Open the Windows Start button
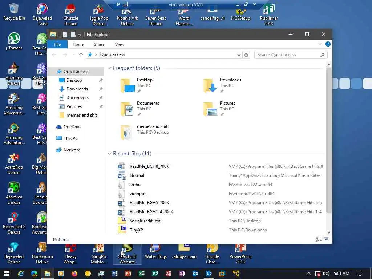 [x=7, y=274]
